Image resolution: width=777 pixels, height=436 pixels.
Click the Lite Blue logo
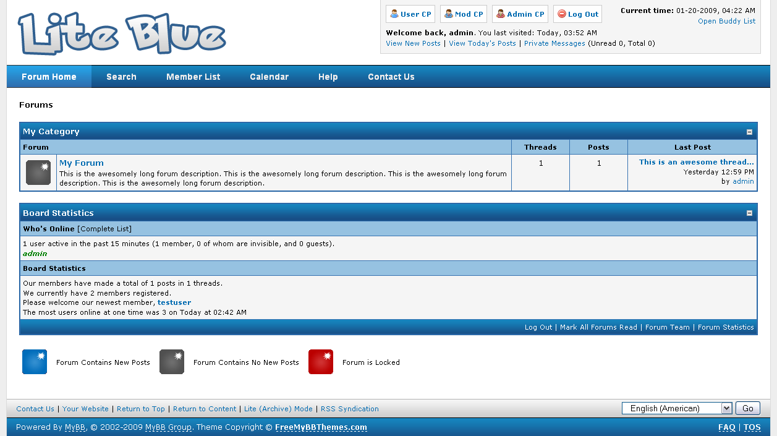tap(122, 33)
